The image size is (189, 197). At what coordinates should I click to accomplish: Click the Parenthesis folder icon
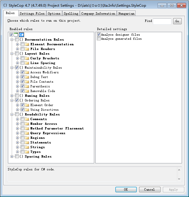point(27,86)
